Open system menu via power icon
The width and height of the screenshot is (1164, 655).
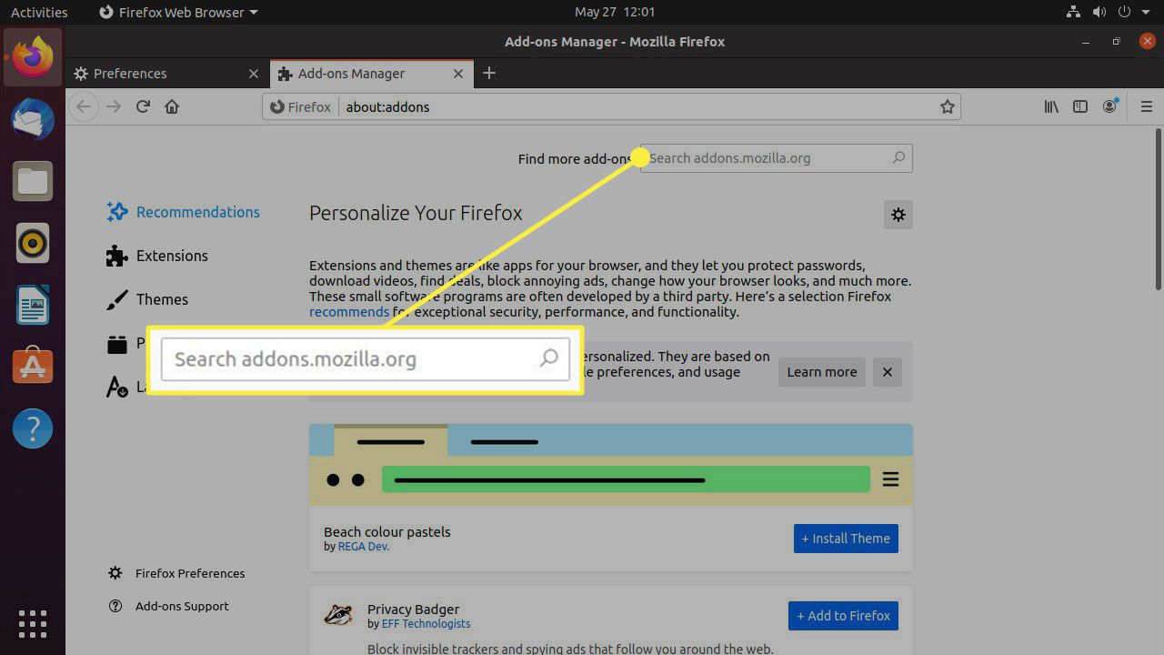point(1126,12)
